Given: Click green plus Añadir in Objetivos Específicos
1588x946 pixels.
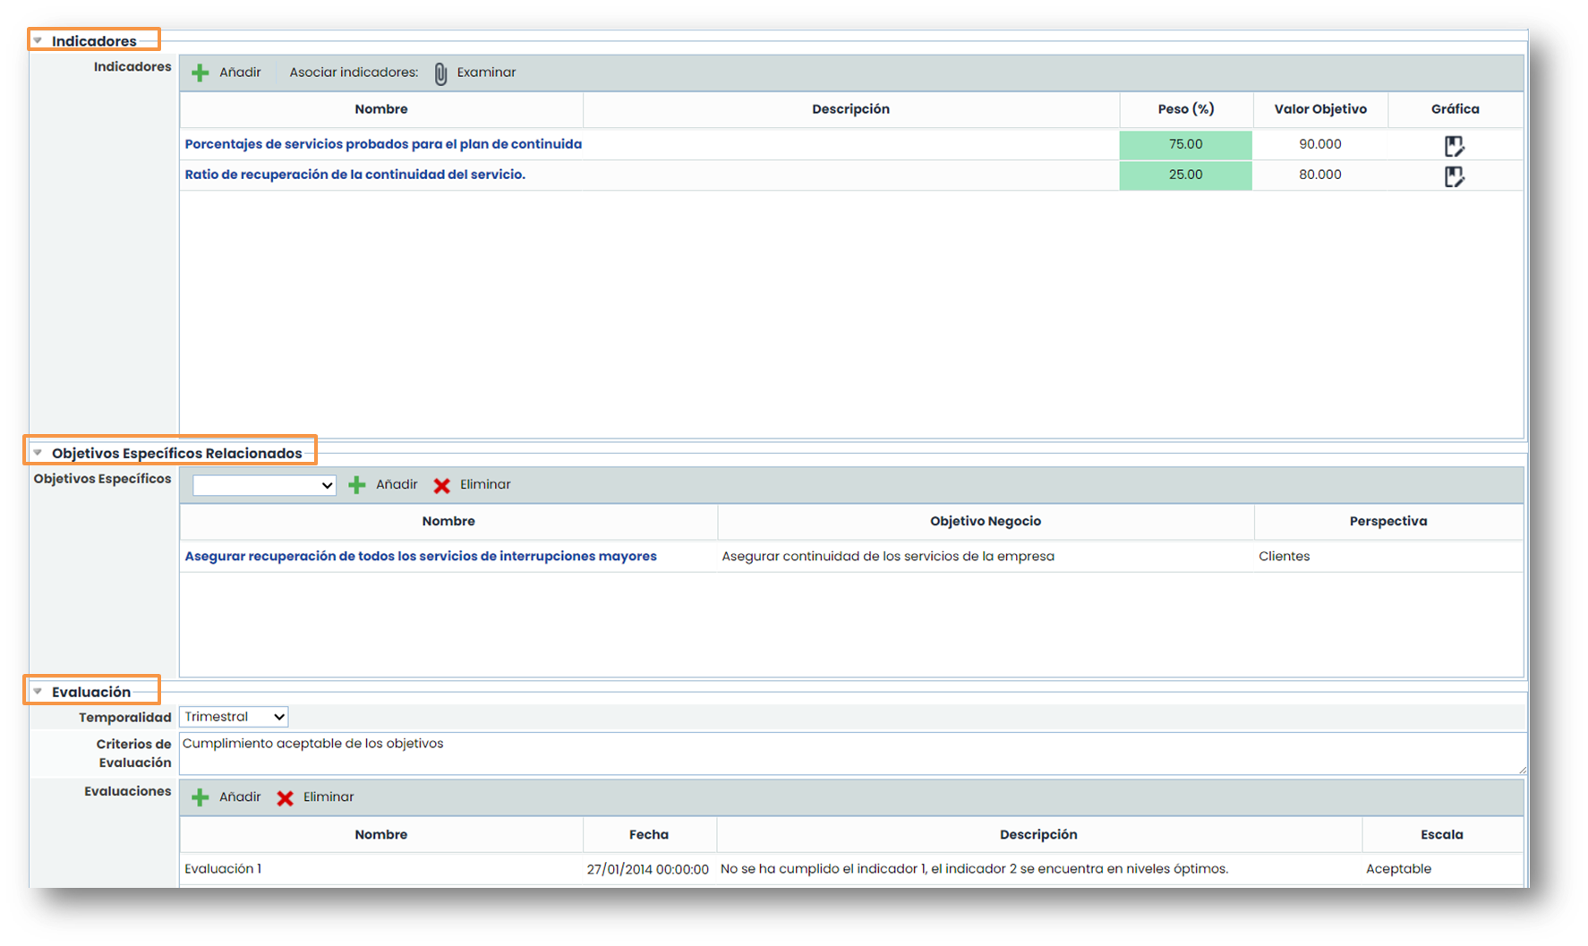Looking at the screenshot, I should [x=357, y=485].
